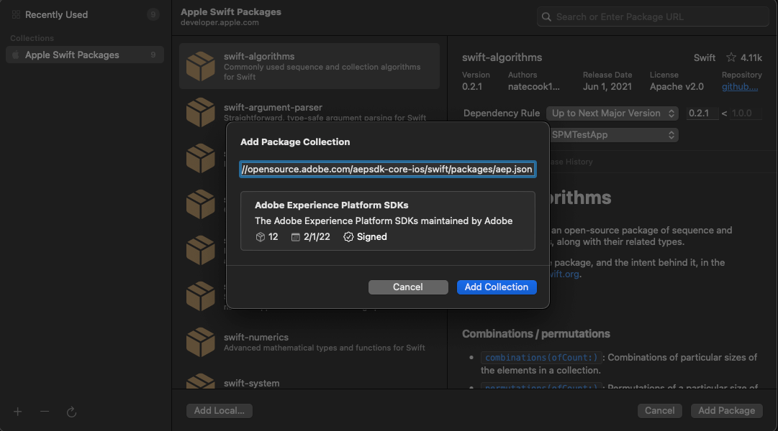Click the calendar date icon beside 2/1/22

pos(296,237)
